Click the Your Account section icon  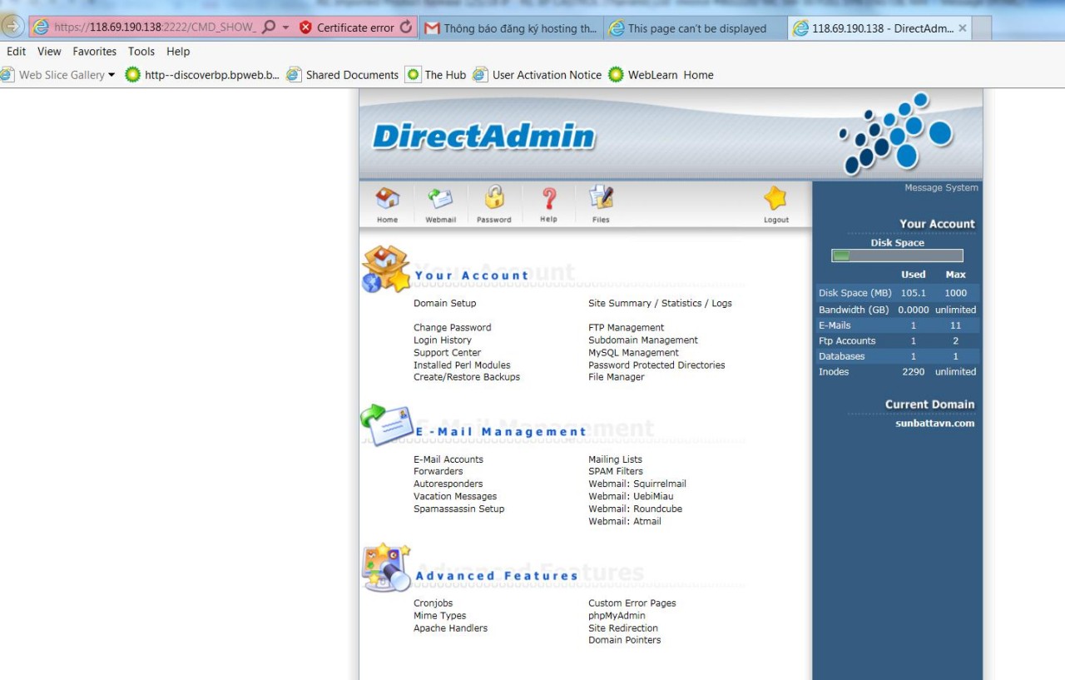point(386,269)
